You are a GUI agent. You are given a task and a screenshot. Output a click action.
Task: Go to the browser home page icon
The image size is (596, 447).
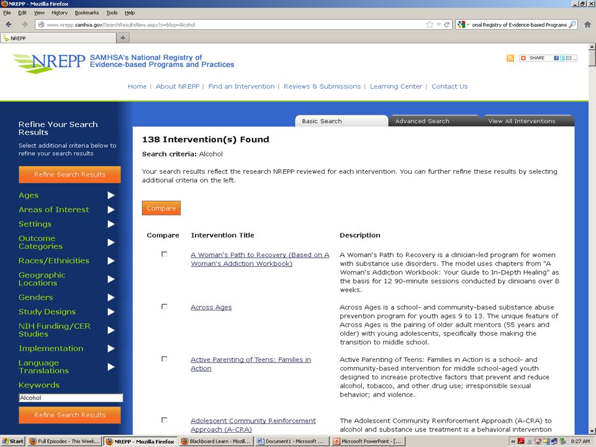point(587,25)
